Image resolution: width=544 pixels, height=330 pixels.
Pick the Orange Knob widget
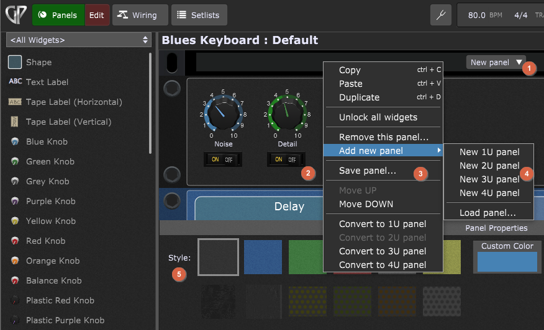coord(44,261)
